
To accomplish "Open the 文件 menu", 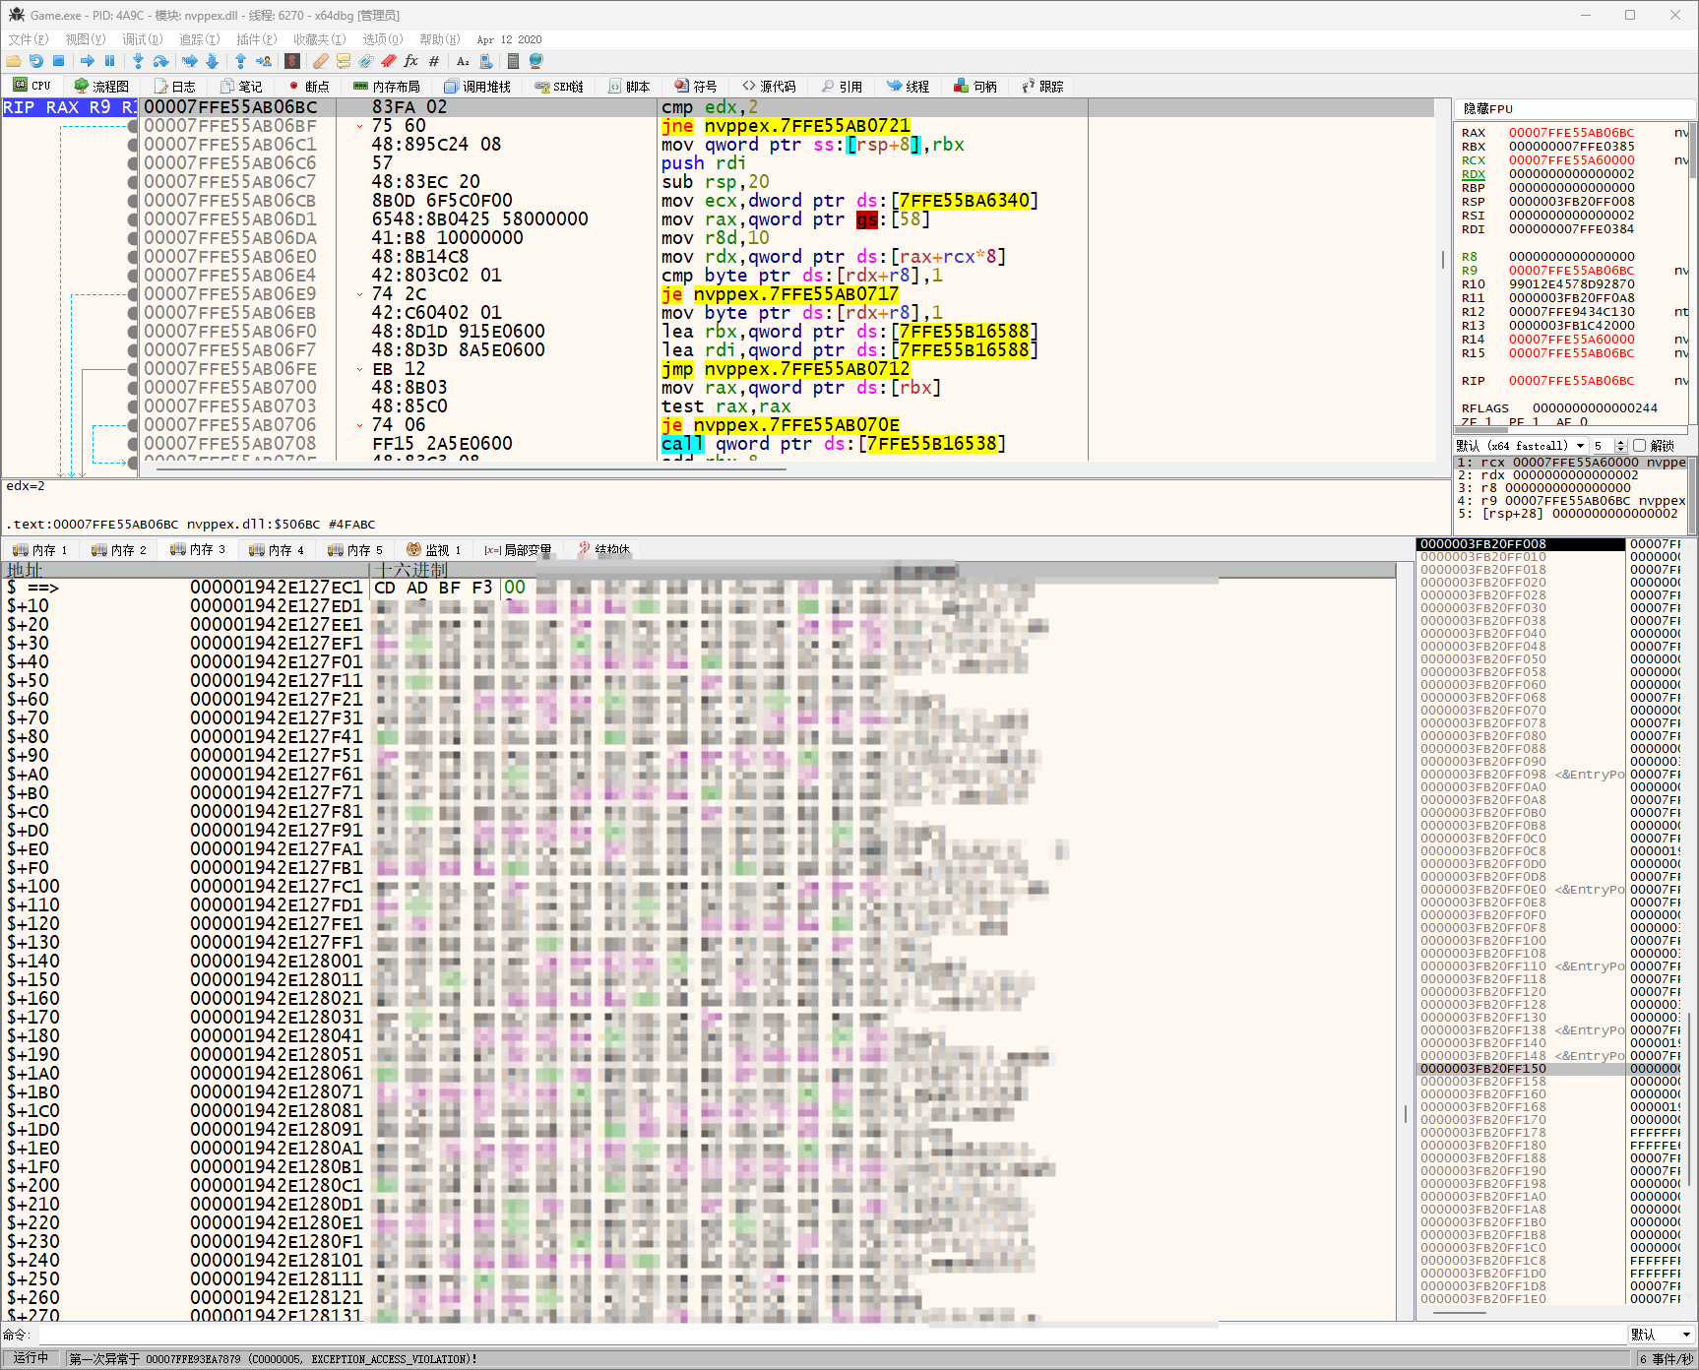I will point(28,39).
